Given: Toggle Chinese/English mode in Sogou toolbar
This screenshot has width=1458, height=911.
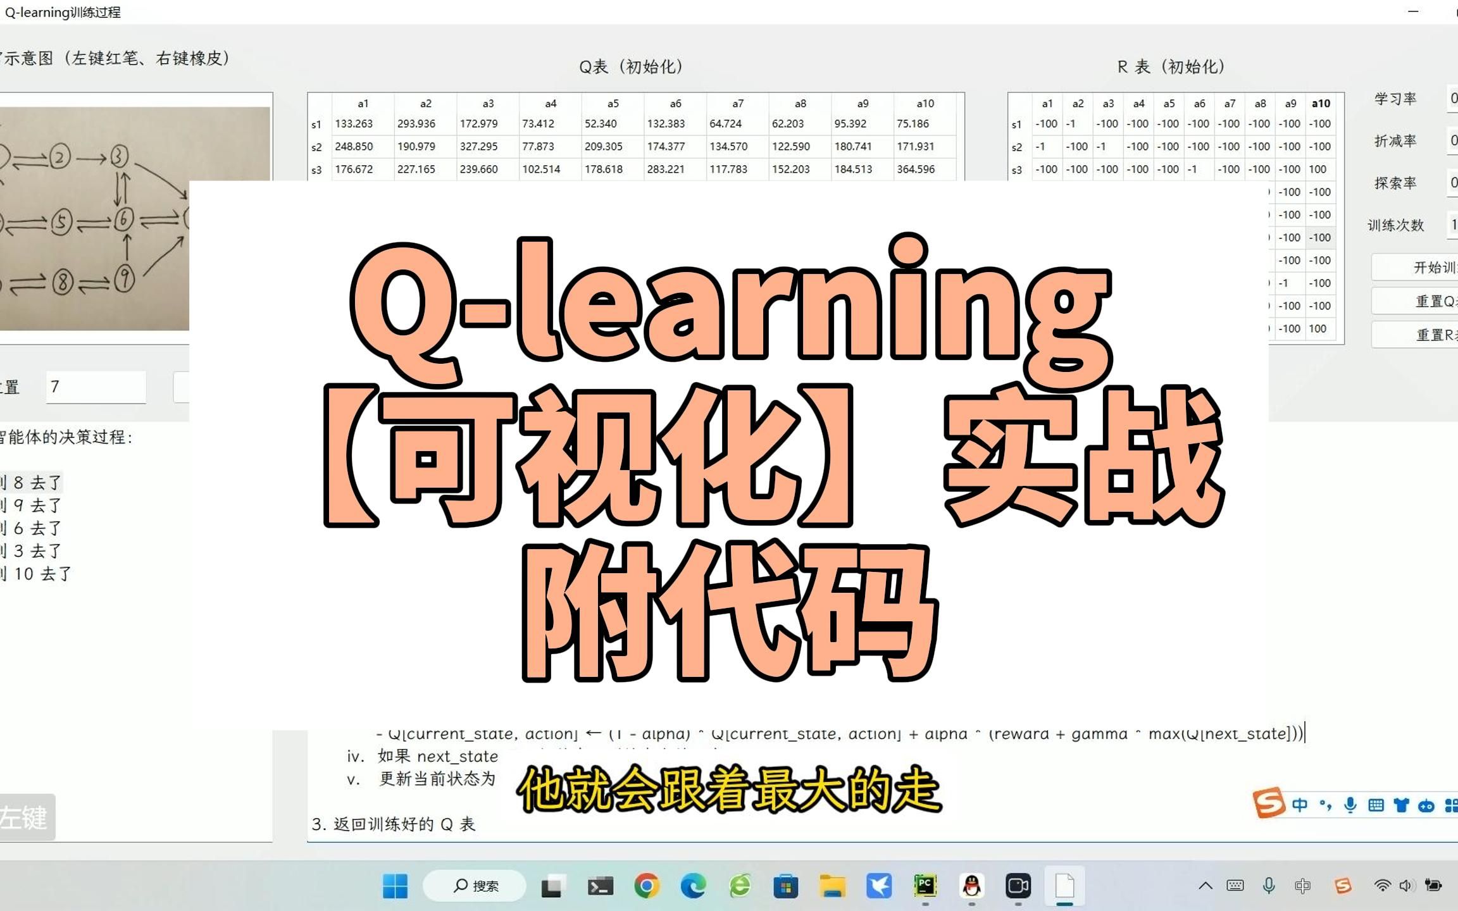Looking at the screenshot, I should 1300,805.
